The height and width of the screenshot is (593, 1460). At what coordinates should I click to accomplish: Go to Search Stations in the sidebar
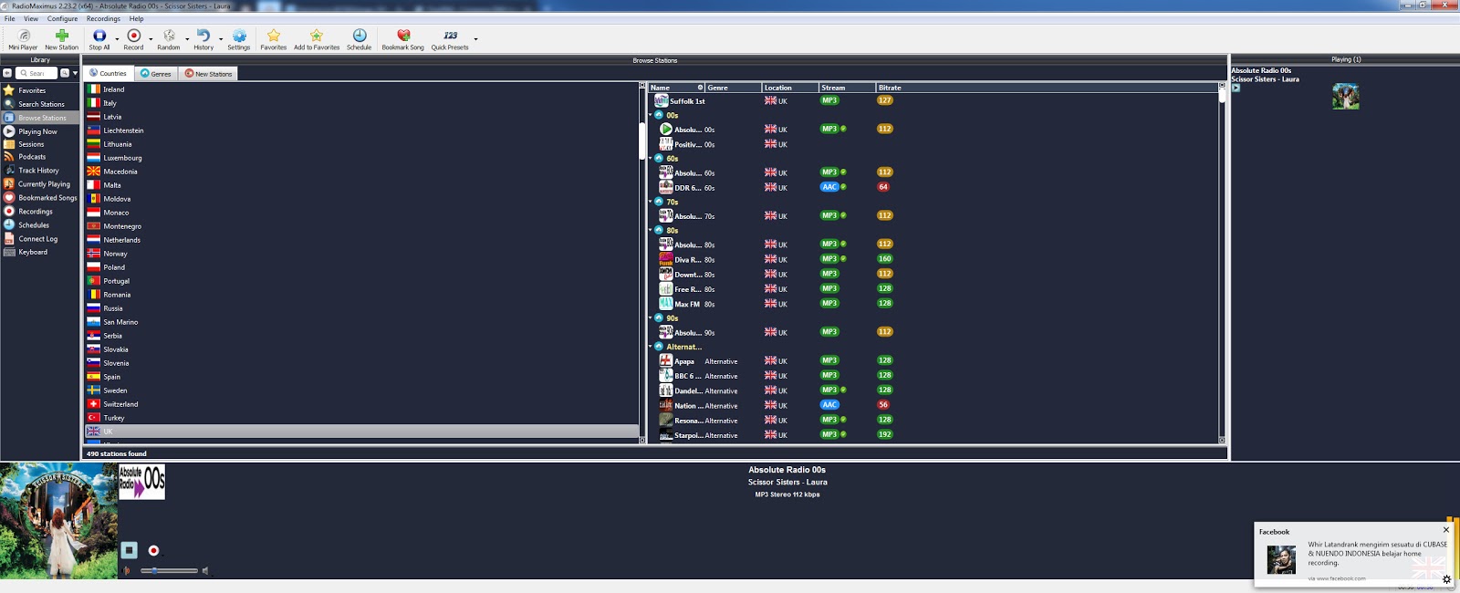pos(41,104)
